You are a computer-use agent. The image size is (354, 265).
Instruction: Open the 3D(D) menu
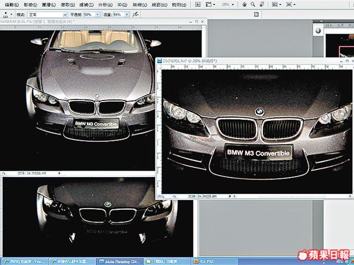(x=123, y=4)
